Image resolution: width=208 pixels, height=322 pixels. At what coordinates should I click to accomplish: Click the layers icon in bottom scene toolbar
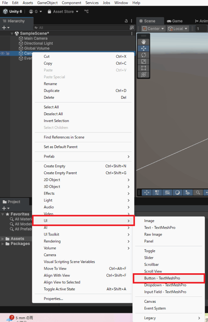(188, 192)
